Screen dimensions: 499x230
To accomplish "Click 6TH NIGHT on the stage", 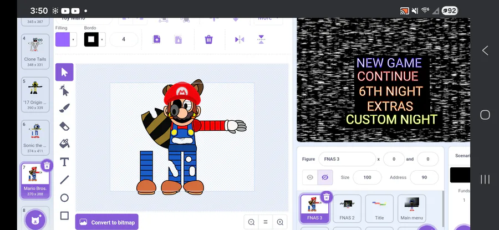I will pyautogui.click(x=390, y=91).
